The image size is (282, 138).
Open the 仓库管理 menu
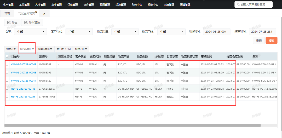pyautogui.click(x=89, y=5)
